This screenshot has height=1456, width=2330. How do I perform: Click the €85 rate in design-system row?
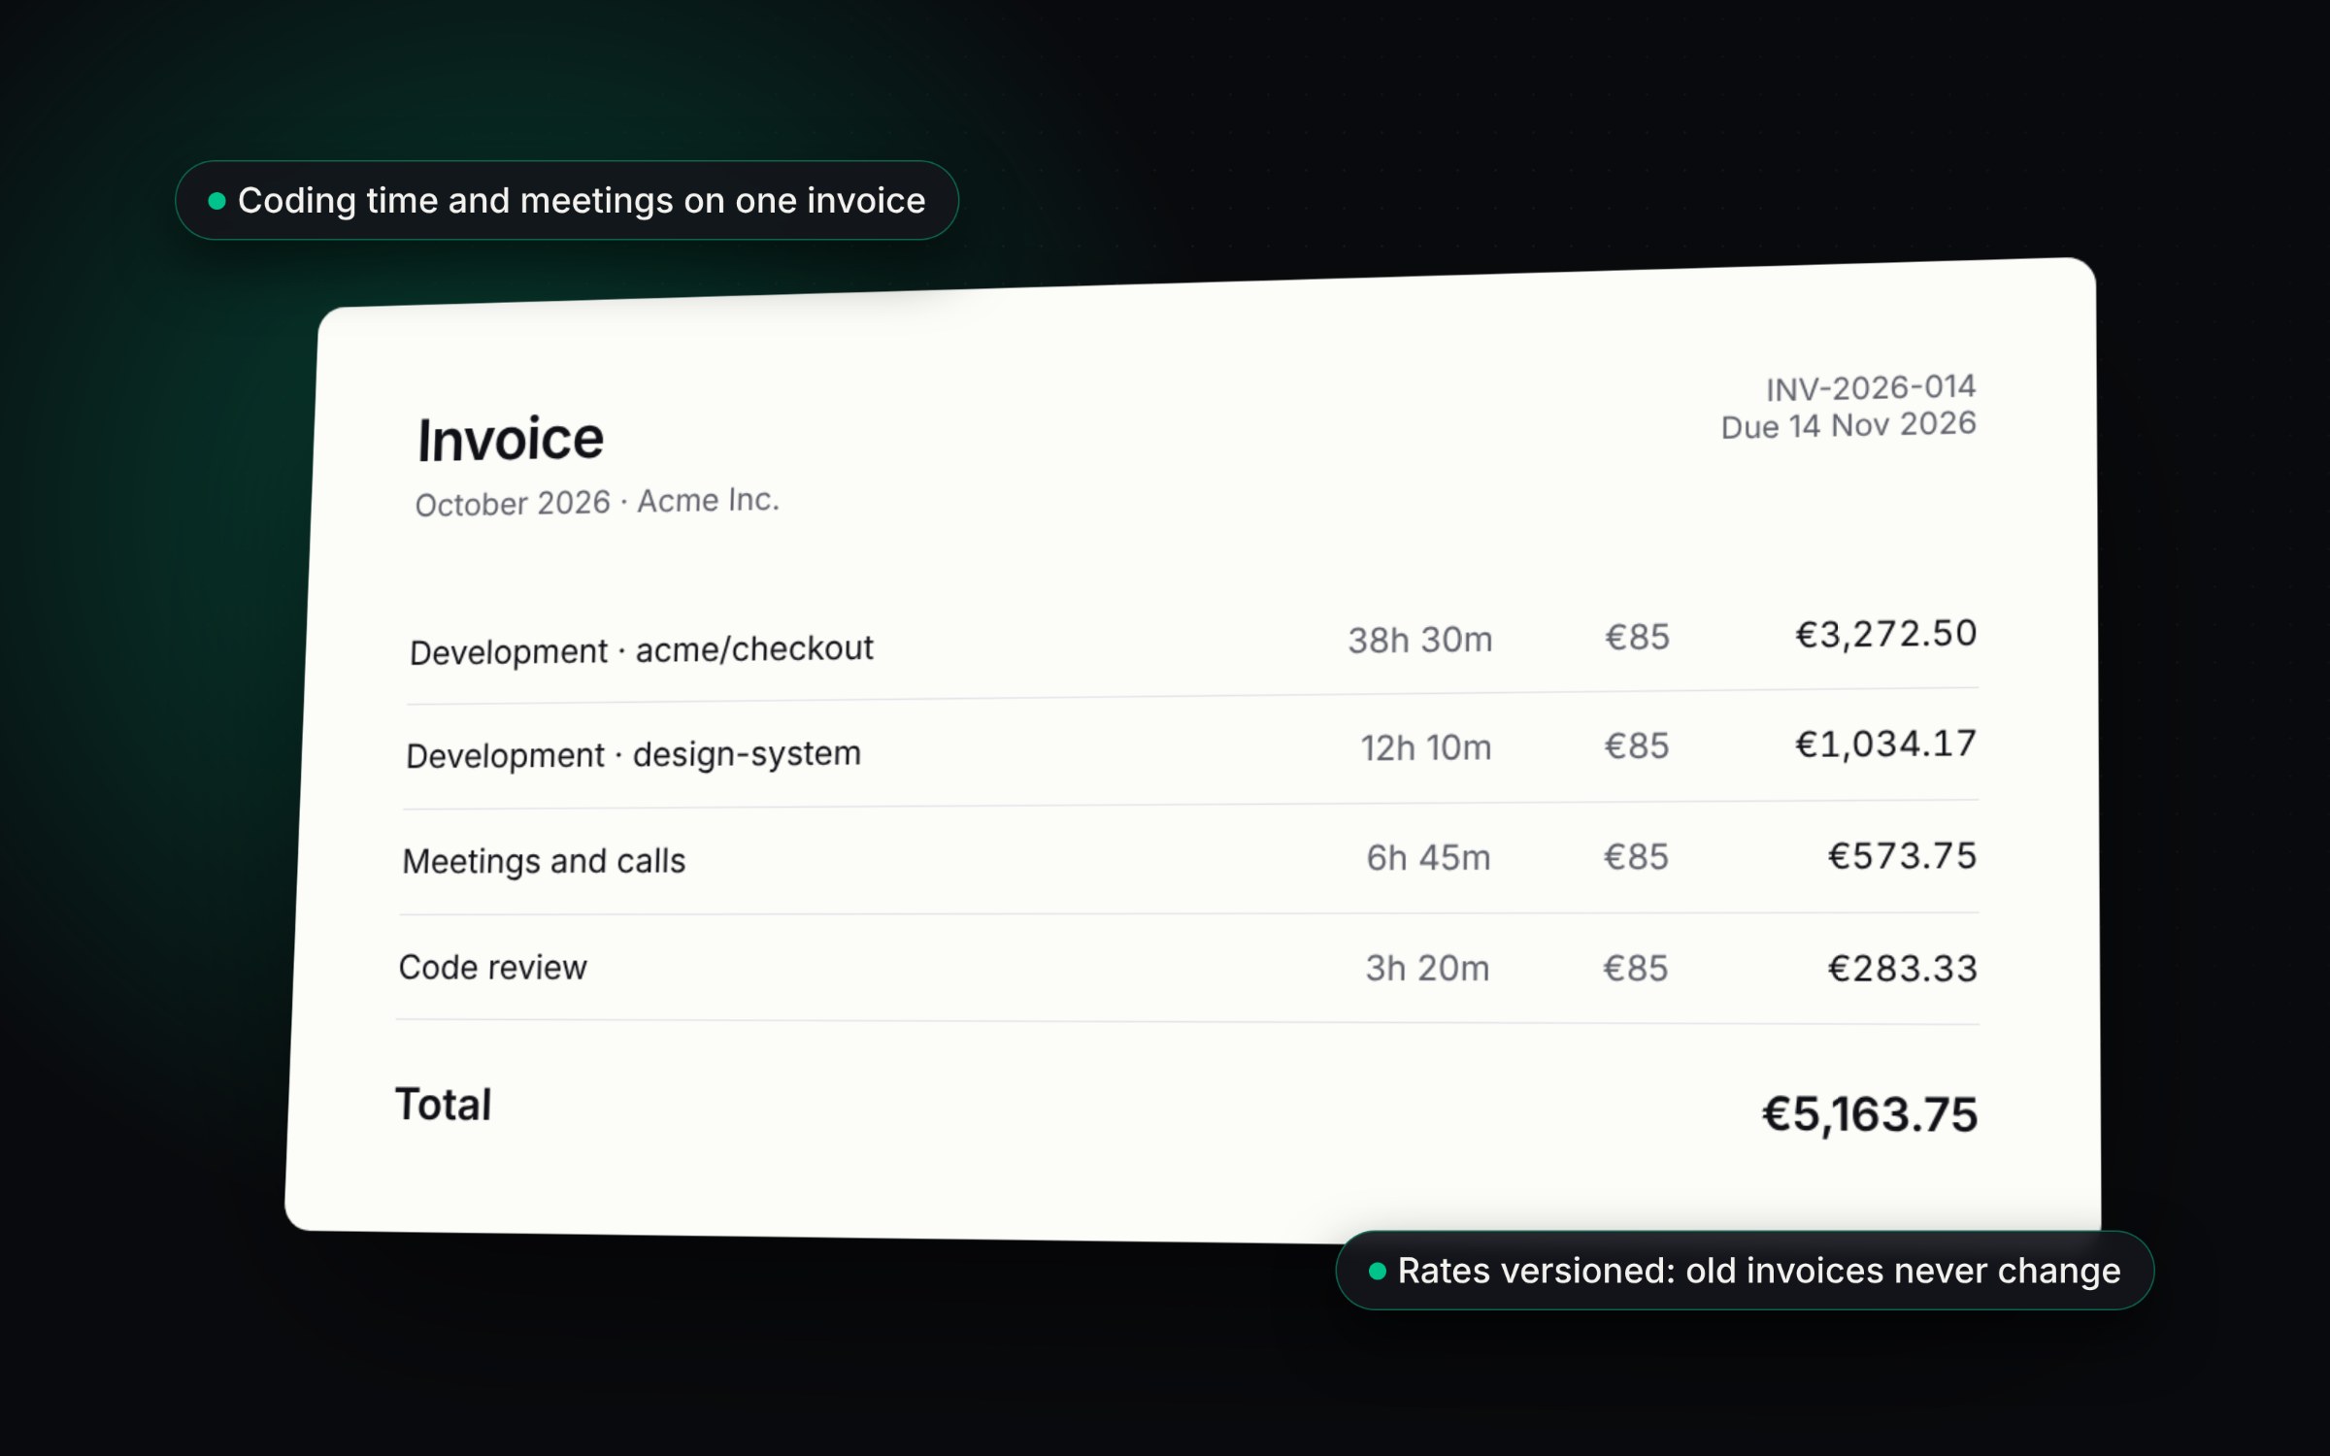pos(1637,745)
